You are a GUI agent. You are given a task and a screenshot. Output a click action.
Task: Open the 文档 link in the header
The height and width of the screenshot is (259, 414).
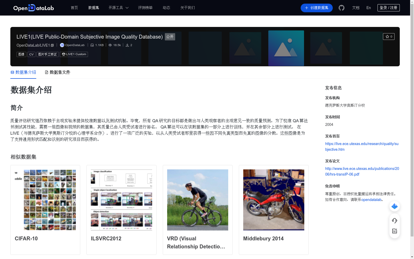coord(356,8)
